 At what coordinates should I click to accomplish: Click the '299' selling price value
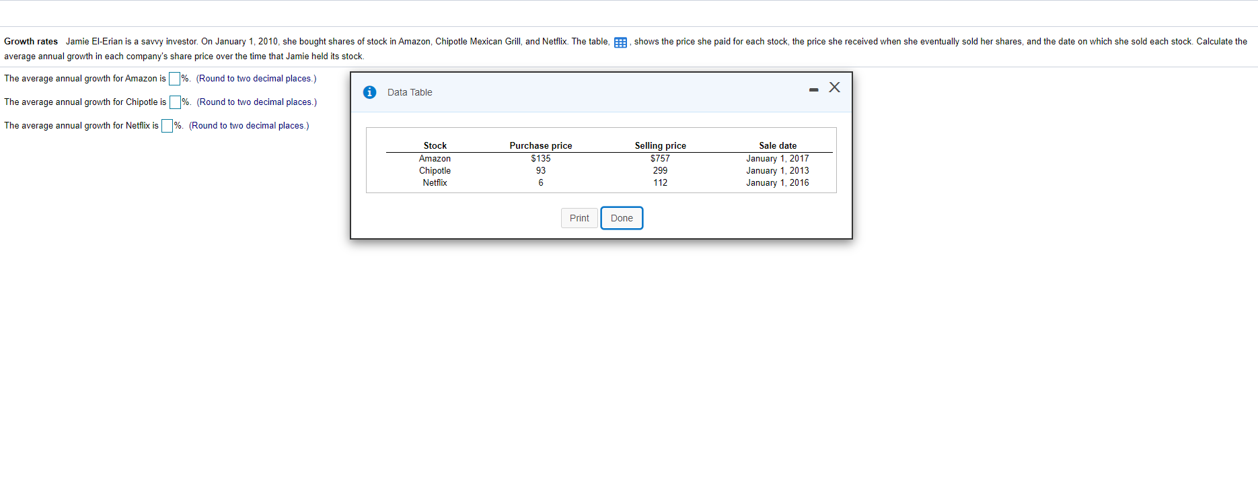point(661,171)
